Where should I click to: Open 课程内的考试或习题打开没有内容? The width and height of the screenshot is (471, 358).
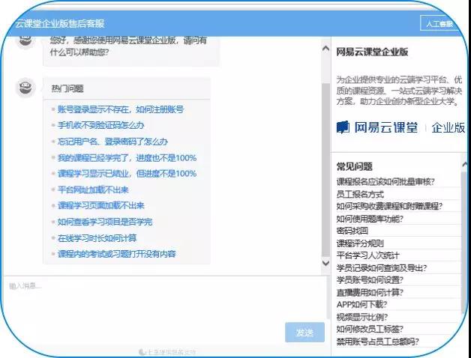tap(116, 254)
